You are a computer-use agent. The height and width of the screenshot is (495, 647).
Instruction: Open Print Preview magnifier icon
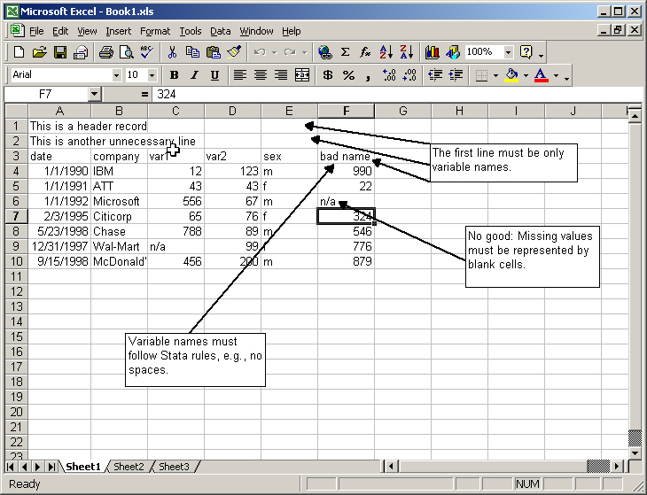(126, 52)
